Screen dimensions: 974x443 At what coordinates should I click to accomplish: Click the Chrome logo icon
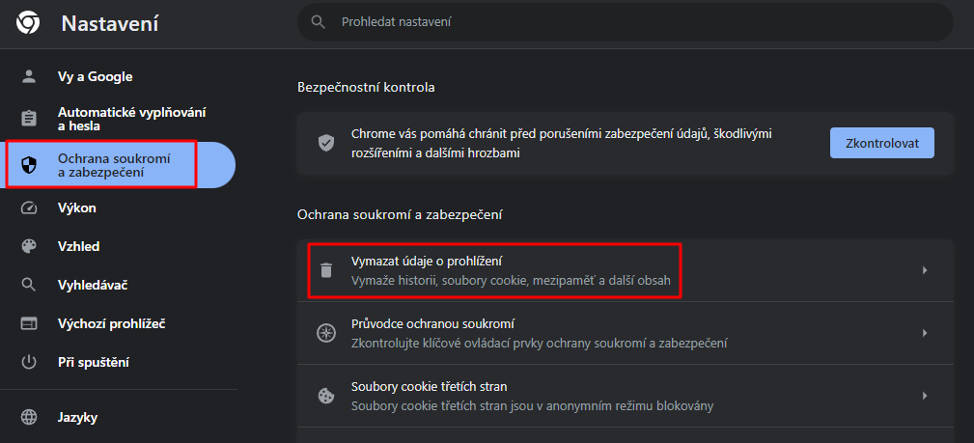click(28, 23)
